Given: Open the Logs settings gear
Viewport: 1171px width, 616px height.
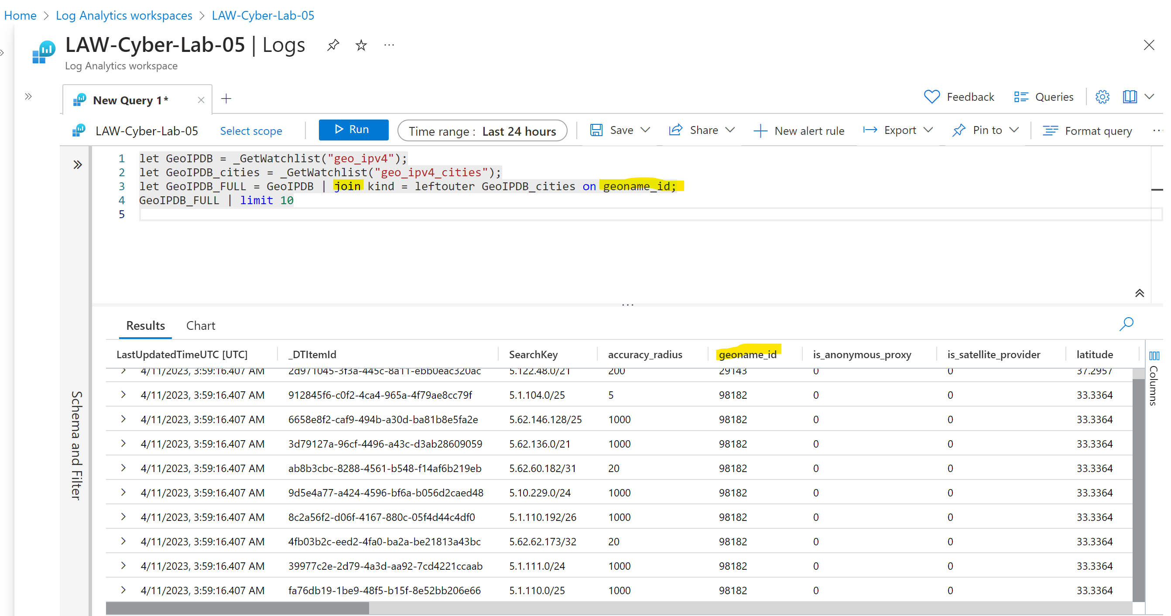Looking at the screenshot, I should coord(1102,96).
